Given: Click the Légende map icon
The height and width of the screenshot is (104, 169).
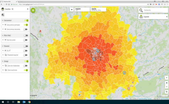Looking at the screenshot, I should point(141,17).
